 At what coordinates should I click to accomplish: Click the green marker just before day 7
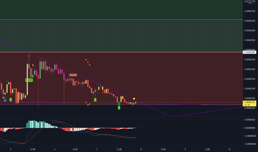pos(95,99)
